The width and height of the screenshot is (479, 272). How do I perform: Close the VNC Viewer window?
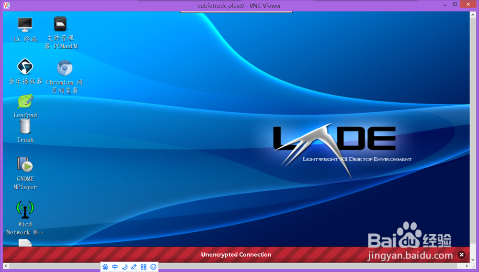point(468,5)
